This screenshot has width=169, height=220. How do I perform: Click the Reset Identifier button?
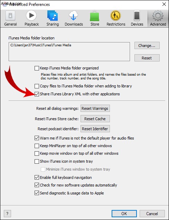point(95,129)
